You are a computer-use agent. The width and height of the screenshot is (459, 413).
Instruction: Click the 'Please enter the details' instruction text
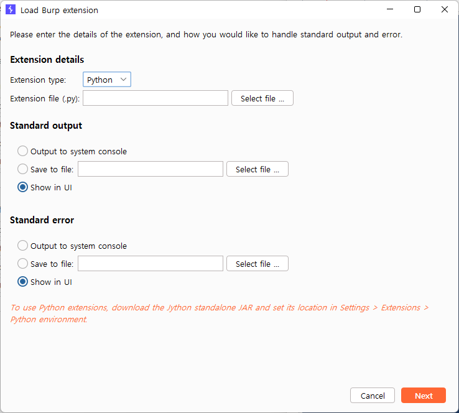click(206, 35)
